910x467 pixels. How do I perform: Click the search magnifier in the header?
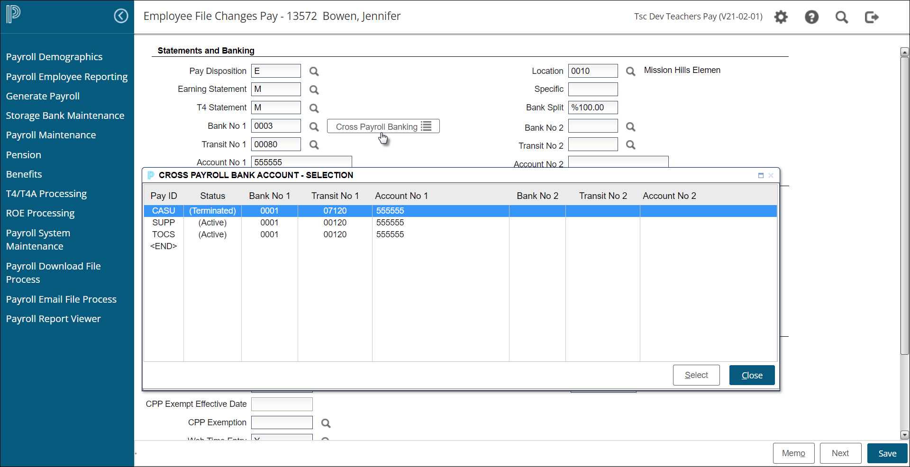[x=842, y=18]
